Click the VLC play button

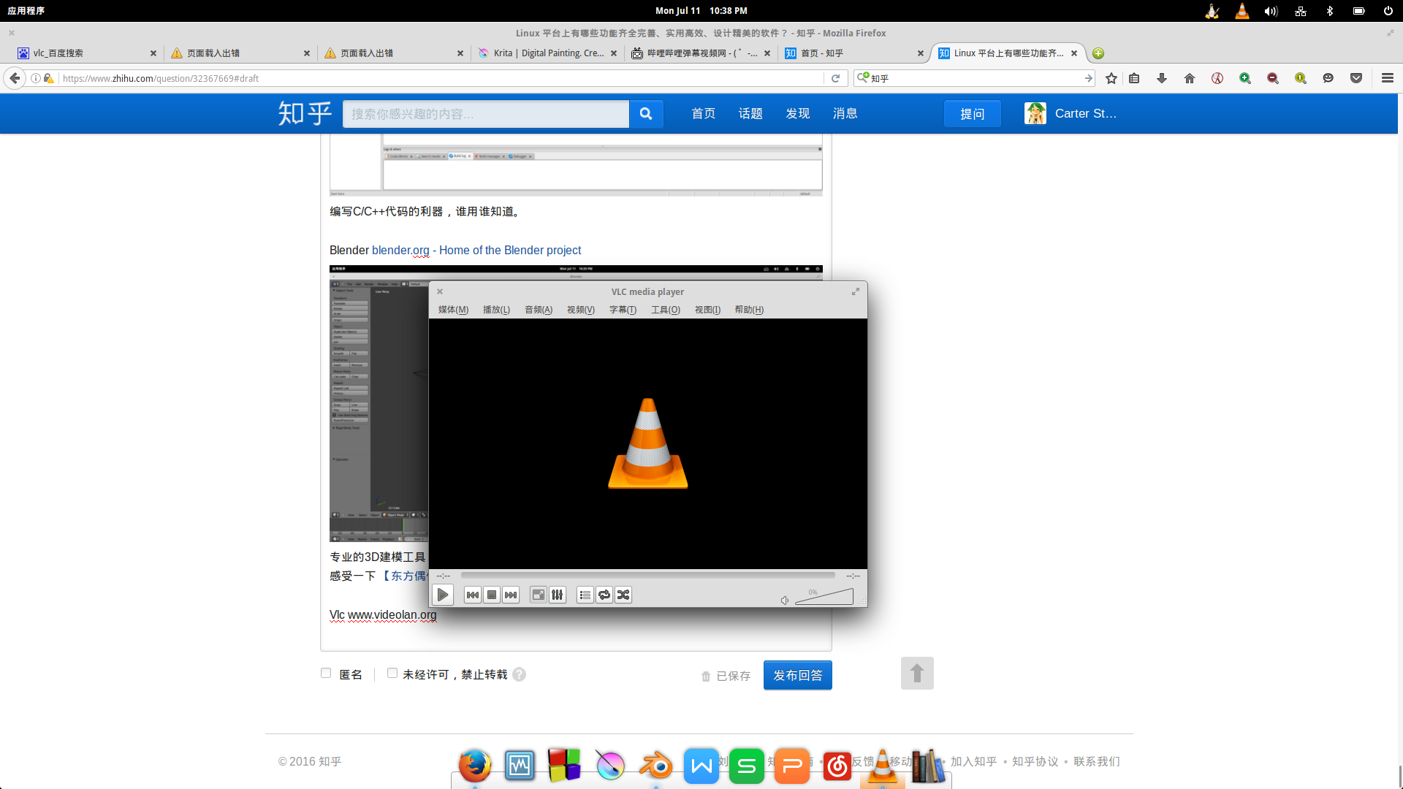(x=443, y=595)
